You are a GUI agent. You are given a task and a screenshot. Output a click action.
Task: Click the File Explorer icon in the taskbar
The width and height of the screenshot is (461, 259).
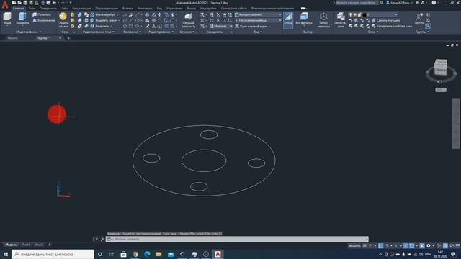click(x=158, y=254)
